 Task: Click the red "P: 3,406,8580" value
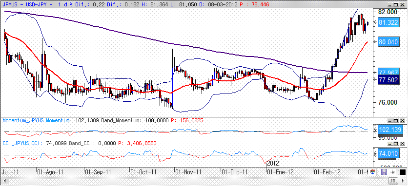pyautogui.click(x=138, y=143)
